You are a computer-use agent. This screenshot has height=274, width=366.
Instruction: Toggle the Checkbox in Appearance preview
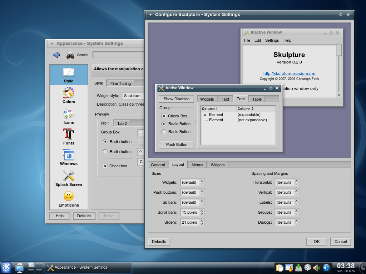click(x=105, y=166)
